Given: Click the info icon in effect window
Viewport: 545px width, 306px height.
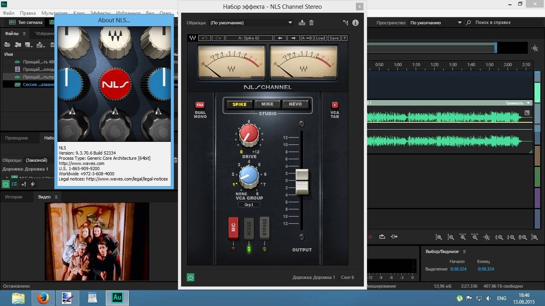Looking at the screenshot, I should [355, 23].
